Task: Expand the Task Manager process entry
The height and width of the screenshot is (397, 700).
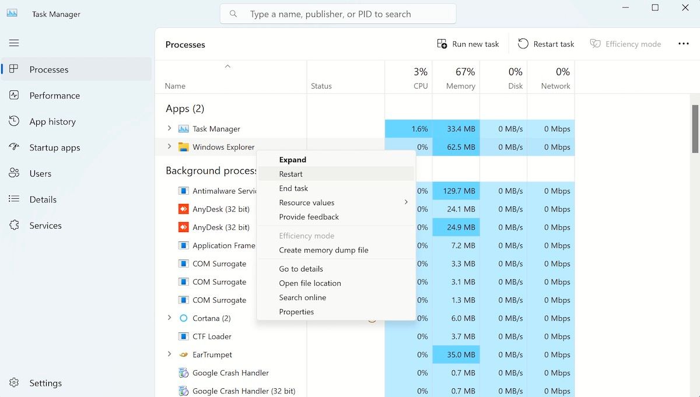Action: pyautogui.click(x=169, y=128)
